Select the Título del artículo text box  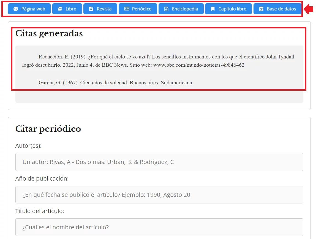tap(159, 227)
